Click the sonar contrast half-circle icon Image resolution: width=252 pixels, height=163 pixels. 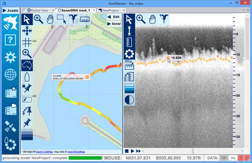[129, 100]
